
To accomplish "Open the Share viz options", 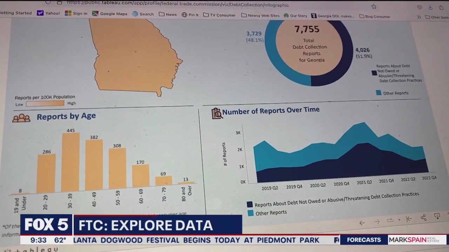I will click(x=423, y=218).
